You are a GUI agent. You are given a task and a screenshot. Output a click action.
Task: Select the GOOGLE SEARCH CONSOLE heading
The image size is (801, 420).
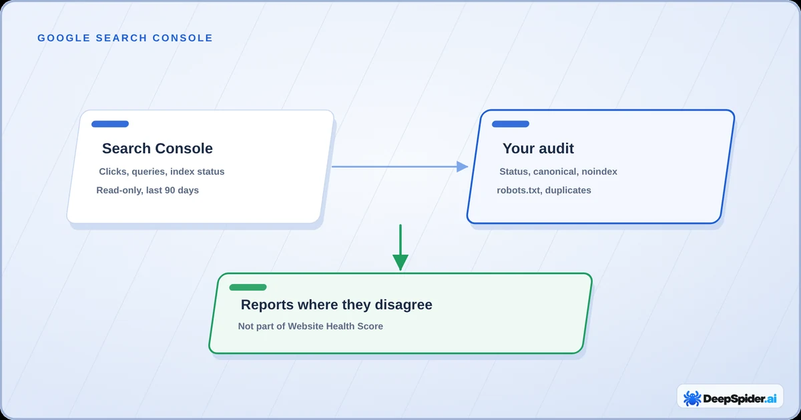click(x=125, y=38)
